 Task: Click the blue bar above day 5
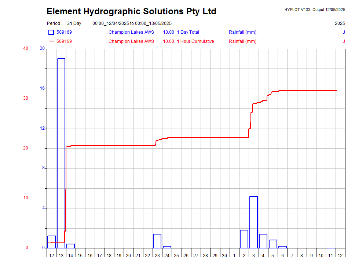273,244
